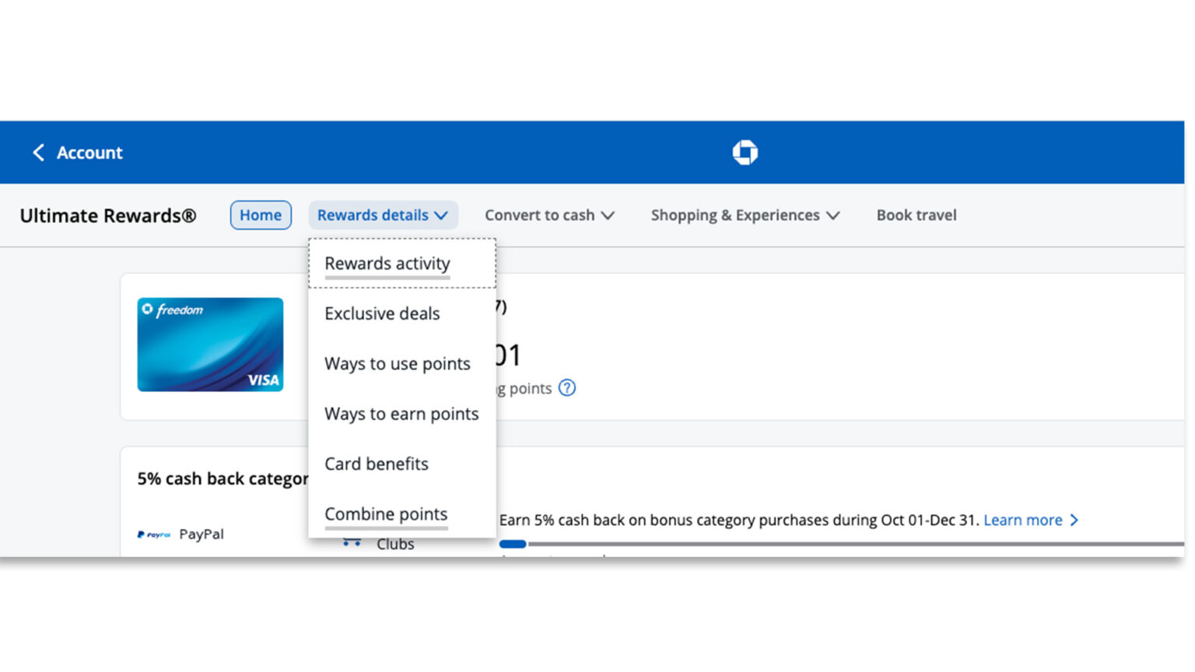Click the Chase Freedom Visa card image

pyautogui.click(x=210, y=344)
